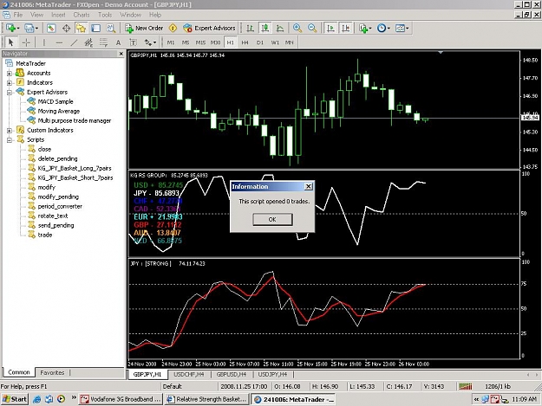This screenshot has width=542, height=406.
Task: Expand the Accounts tree node
Action: tap(10, 73)
